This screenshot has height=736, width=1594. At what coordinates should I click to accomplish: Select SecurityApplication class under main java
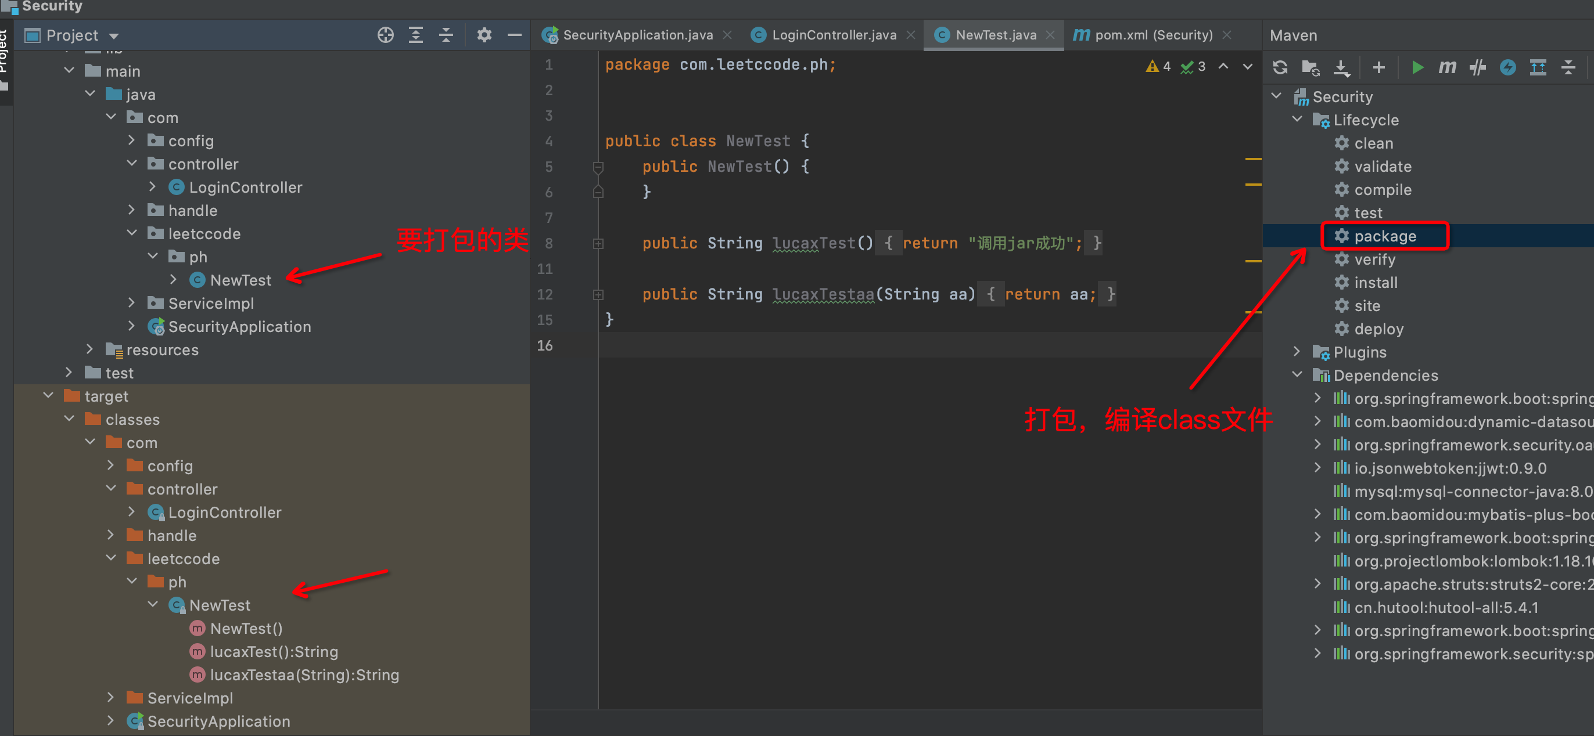(239, 327)
